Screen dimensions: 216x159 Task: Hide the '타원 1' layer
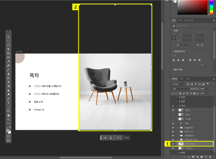(x=173, y=110)
